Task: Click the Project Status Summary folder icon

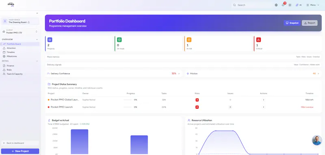Action: point(49,84)
